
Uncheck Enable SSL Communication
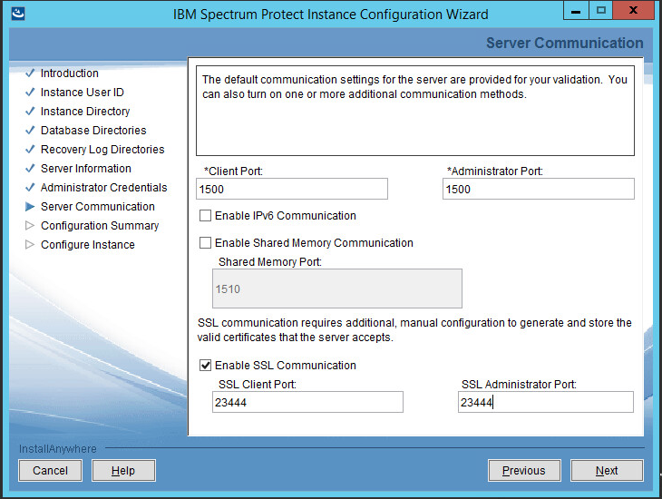[206, 366]
